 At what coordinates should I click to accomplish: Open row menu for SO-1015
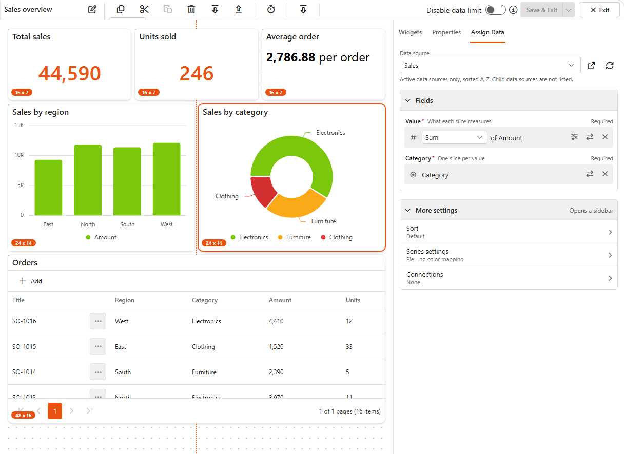[98, 346]
